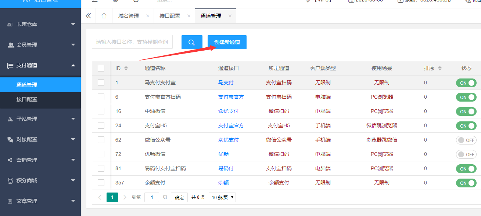Focus the 请输入接口名称 search field

coord(132,42)
